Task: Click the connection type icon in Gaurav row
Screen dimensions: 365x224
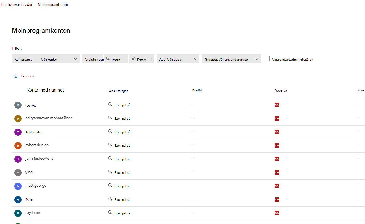Action: (x=110, y=105)
